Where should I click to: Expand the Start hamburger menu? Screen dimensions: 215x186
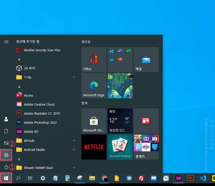tap(6, 42)
